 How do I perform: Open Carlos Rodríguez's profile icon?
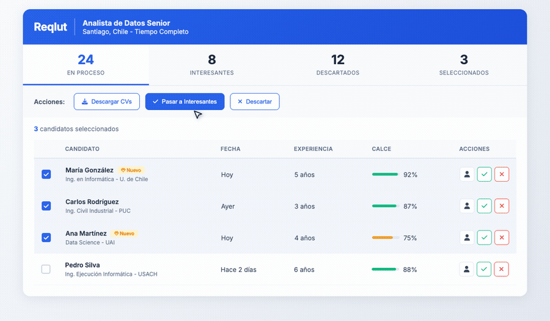click(x=467, y=206)
